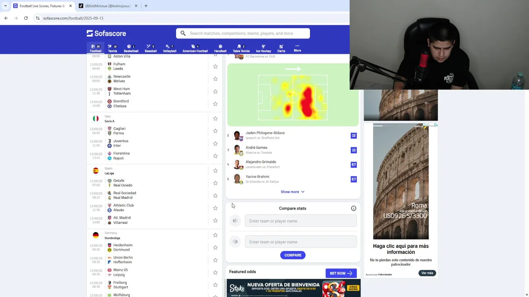Open André Gomes player row
Image resolution: width=529 pixels, height=297 pixels.
[293, 150]
